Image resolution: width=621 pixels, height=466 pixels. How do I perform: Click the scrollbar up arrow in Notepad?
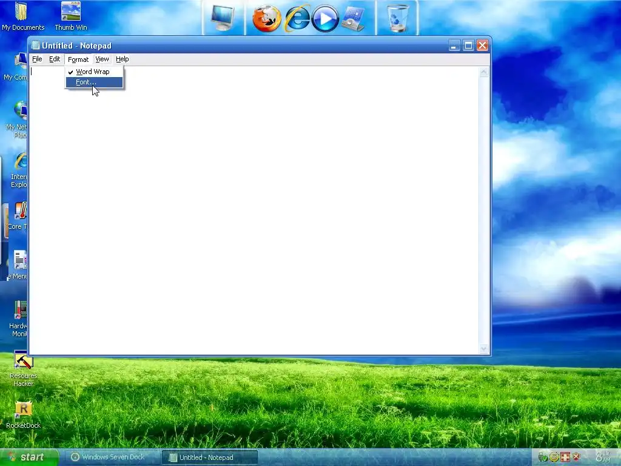pos(483,72)
